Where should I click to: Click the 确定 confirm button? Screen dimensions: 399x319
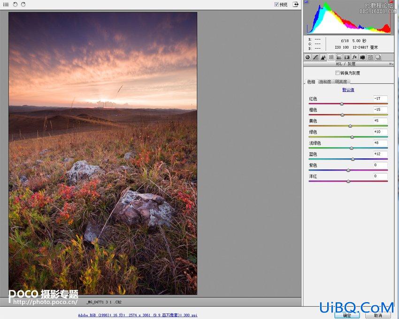pyautogui.click(x=347, y=315)
